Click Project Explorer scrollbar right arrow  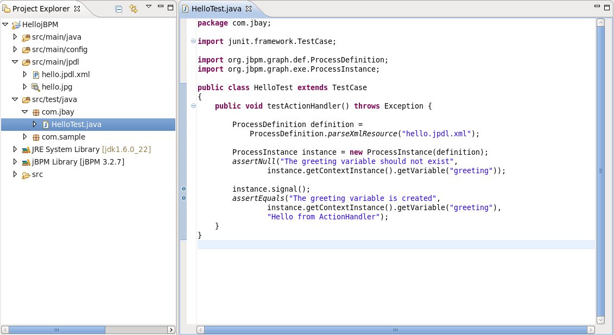point(171,330)
